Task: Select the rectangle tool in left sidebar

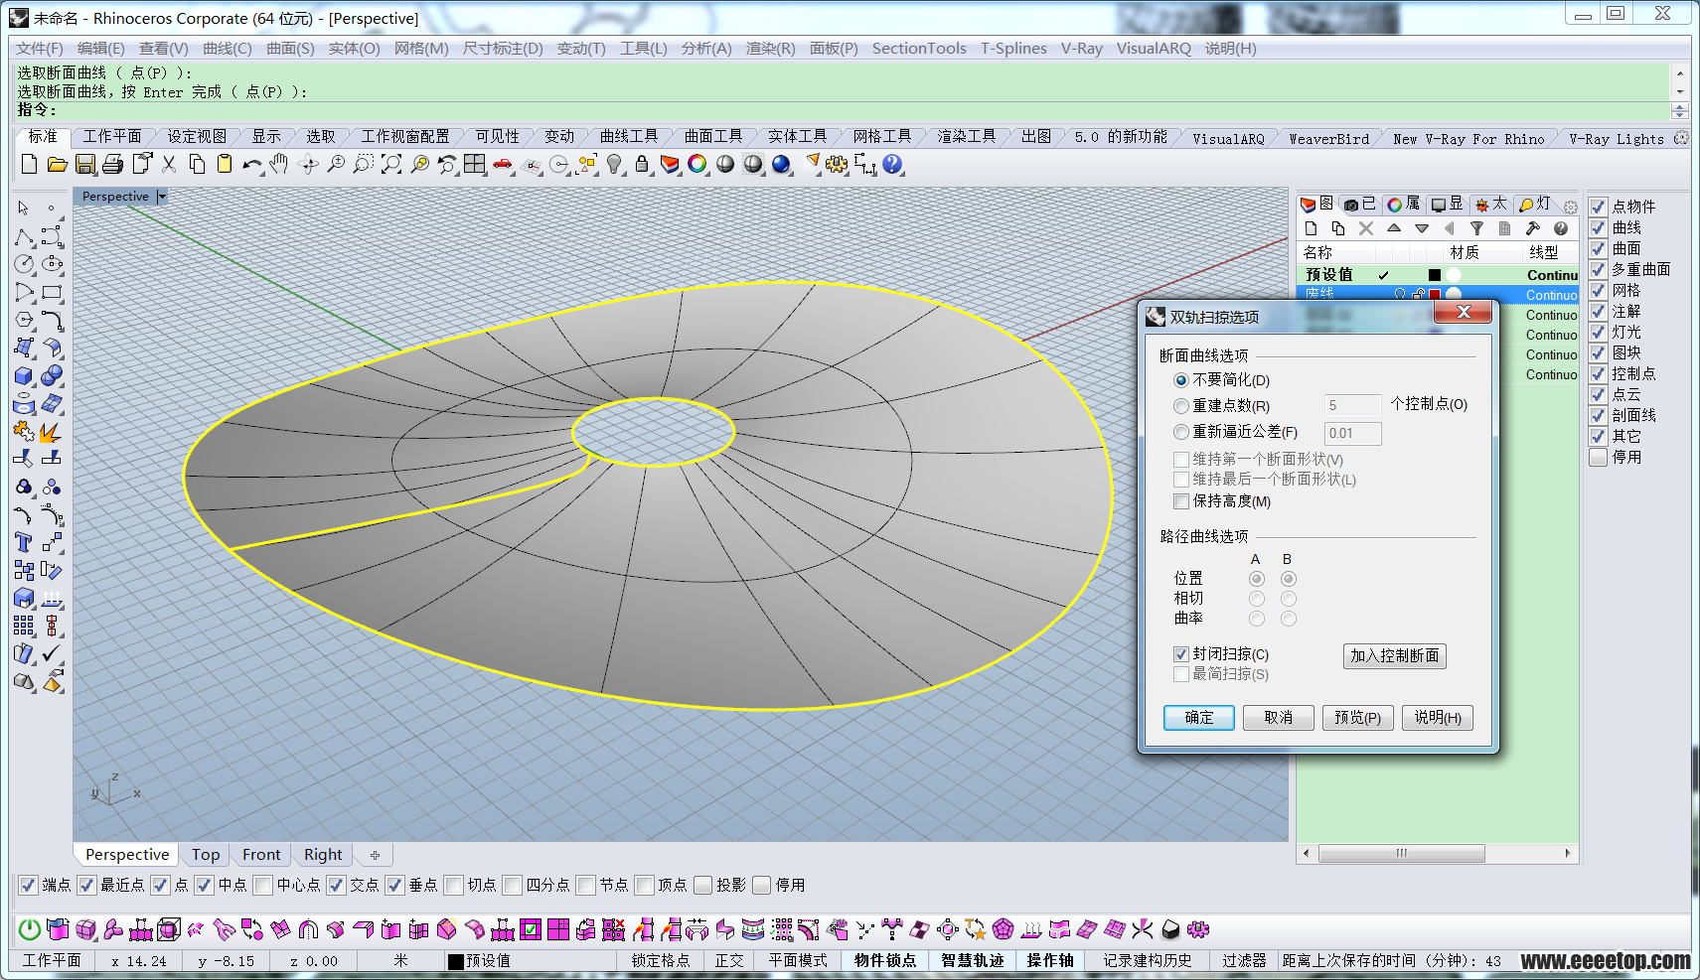Action: (52, 292)
